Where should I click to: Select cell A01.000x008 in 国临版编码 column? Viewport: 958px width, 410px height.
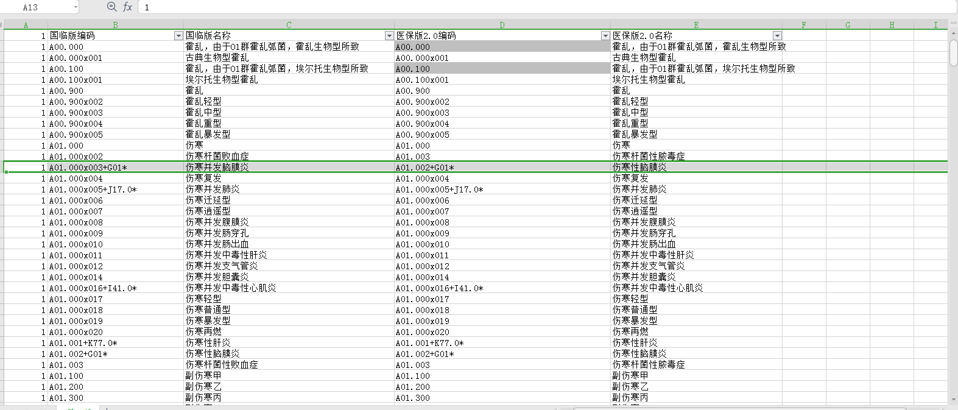coord(116,222)
